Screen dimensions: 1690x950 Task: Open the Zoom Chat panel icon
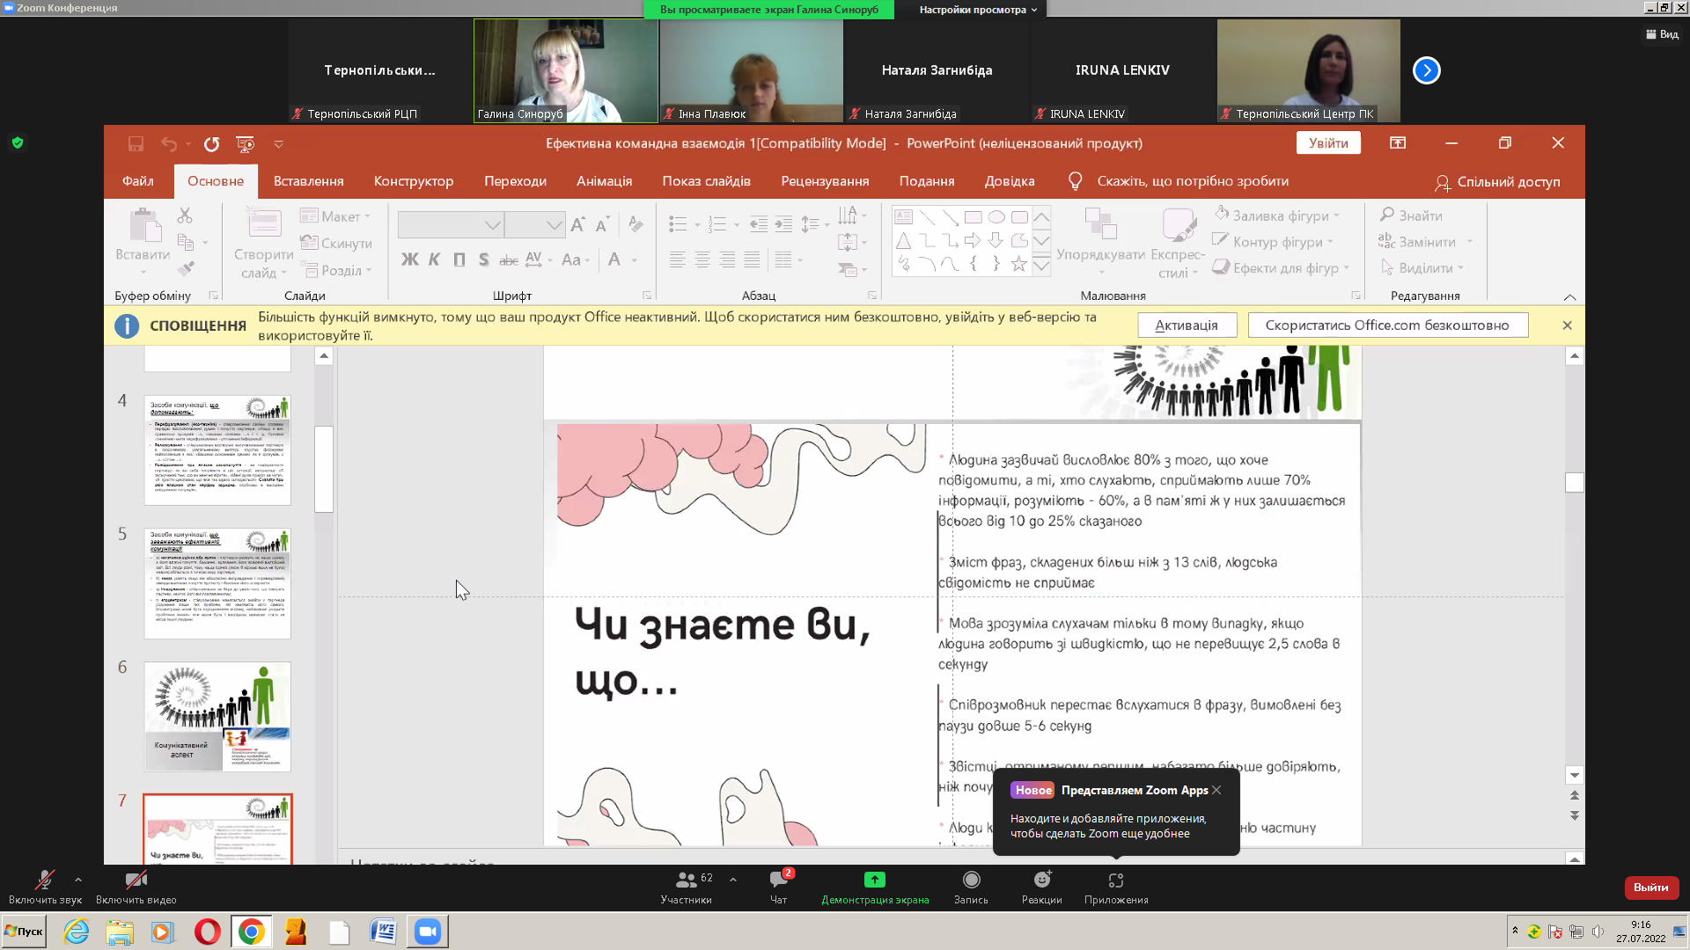778,881
